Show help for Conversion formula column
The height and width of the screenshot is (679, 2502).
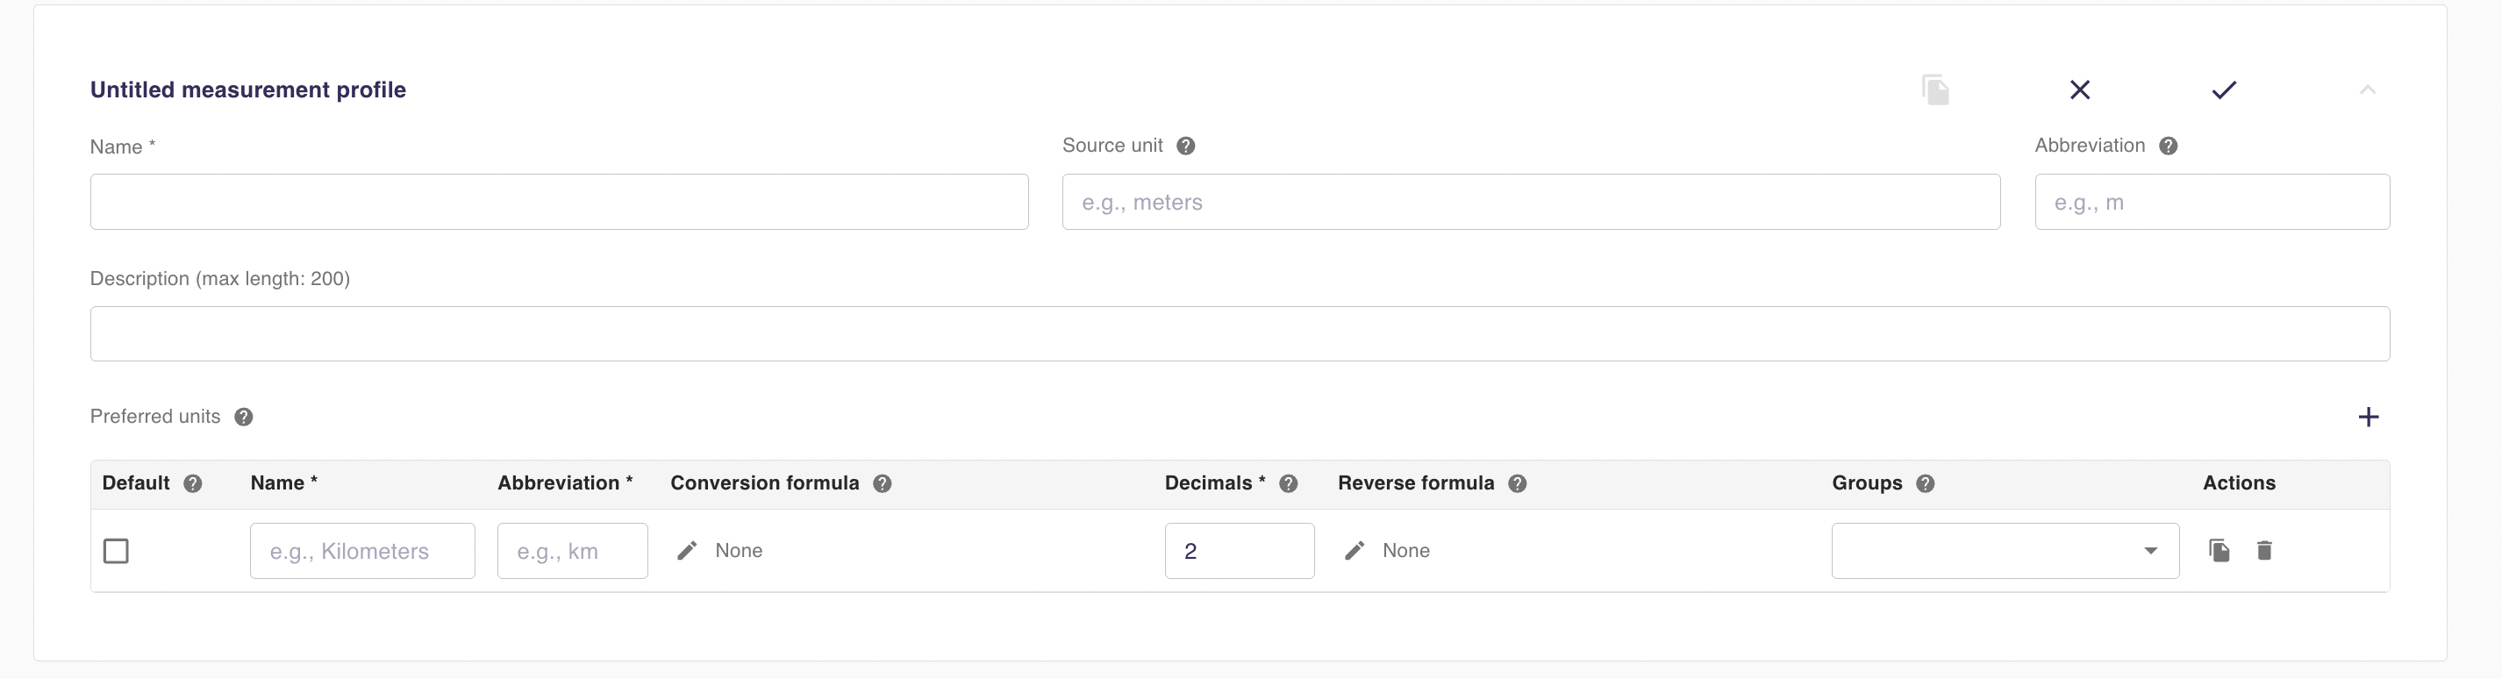coord(882,483)
